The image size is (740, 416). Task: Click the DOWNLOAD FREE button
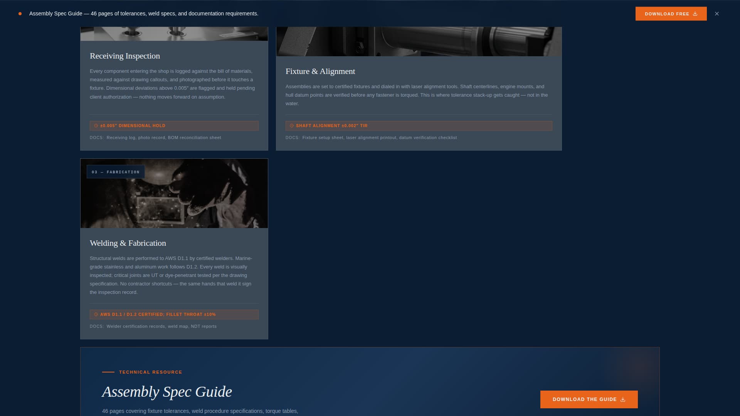[x=671, y=13]
